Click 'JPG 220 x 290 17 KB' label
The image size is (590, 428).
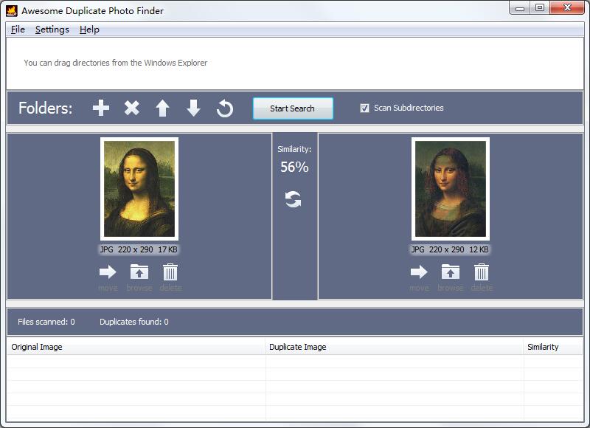click(x=139, y=249)
